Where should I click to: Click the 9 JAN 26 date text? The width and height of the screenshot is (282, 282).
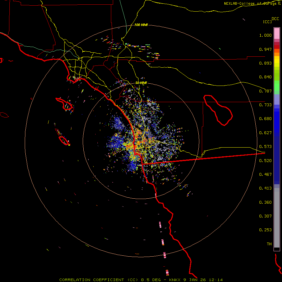(194, 280)
